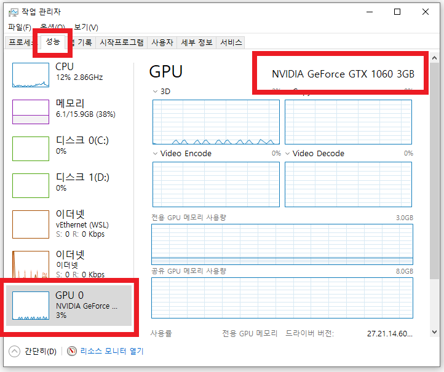Open the 3D engine dropdown chevron
Viewport: 444px width, 372px height.
[x=155, y=92]
